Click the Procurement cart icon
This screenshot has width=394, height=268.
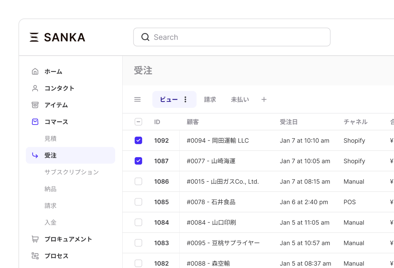[35, 239]
